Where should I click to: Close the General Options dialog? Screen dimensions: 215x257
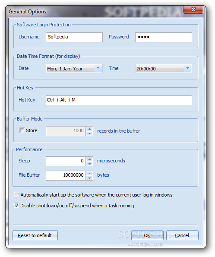(193, 10)
